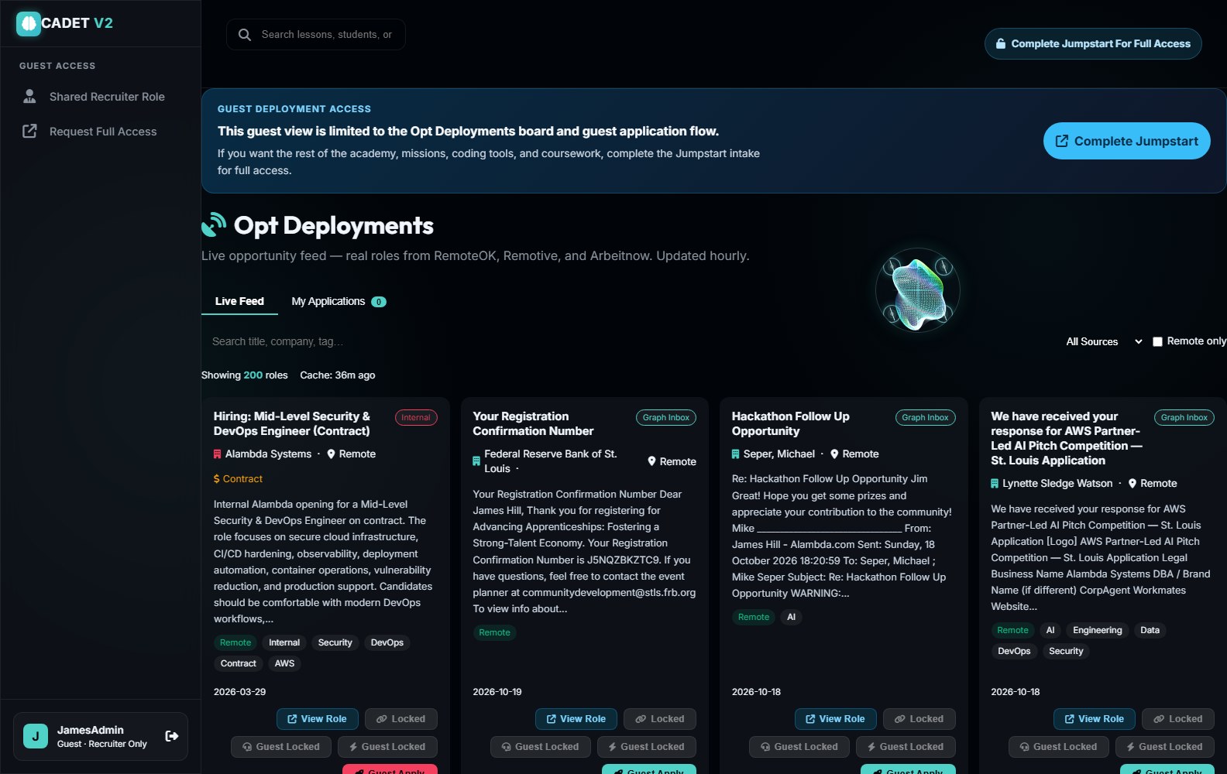Click the Complete Jumpstart button in banner
This screenshot has height=774, width=1227.
pos(1127,141)
